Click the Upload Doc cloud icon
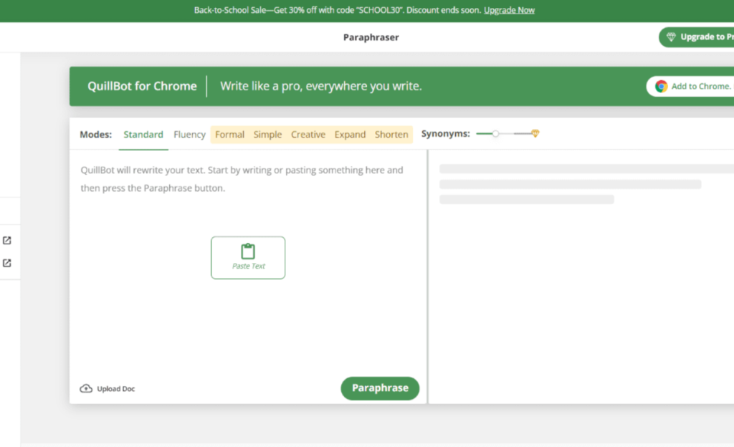 (x=86, y=388)
